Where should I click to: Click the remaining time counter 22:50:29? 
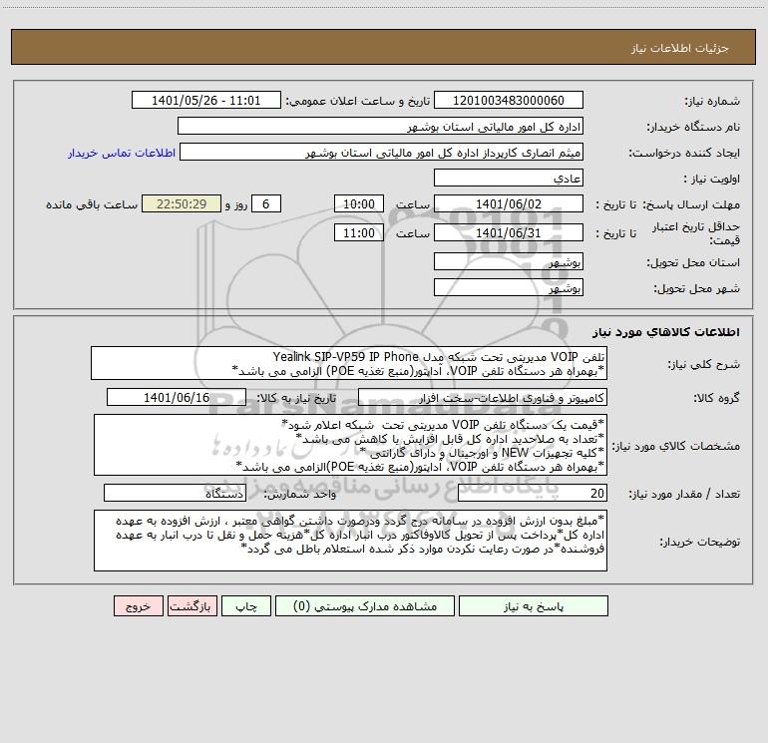(182, 203)
